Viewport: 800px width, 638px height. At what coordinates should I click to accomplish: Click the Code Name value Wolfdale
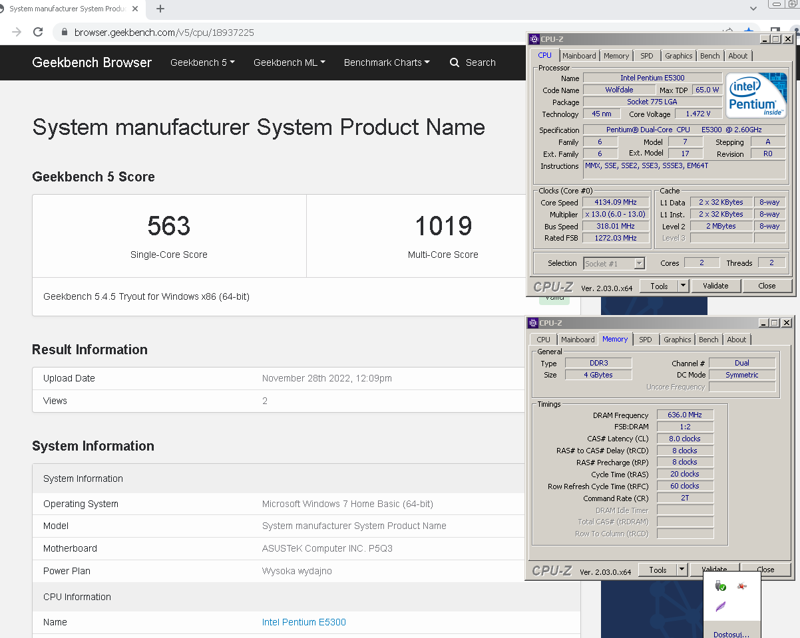click(x=619, y=90)
